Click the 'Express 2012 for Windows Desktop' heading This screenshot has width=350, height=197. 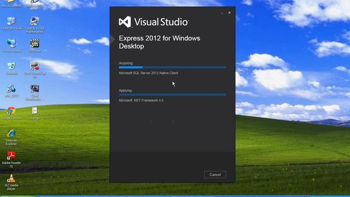159,42
